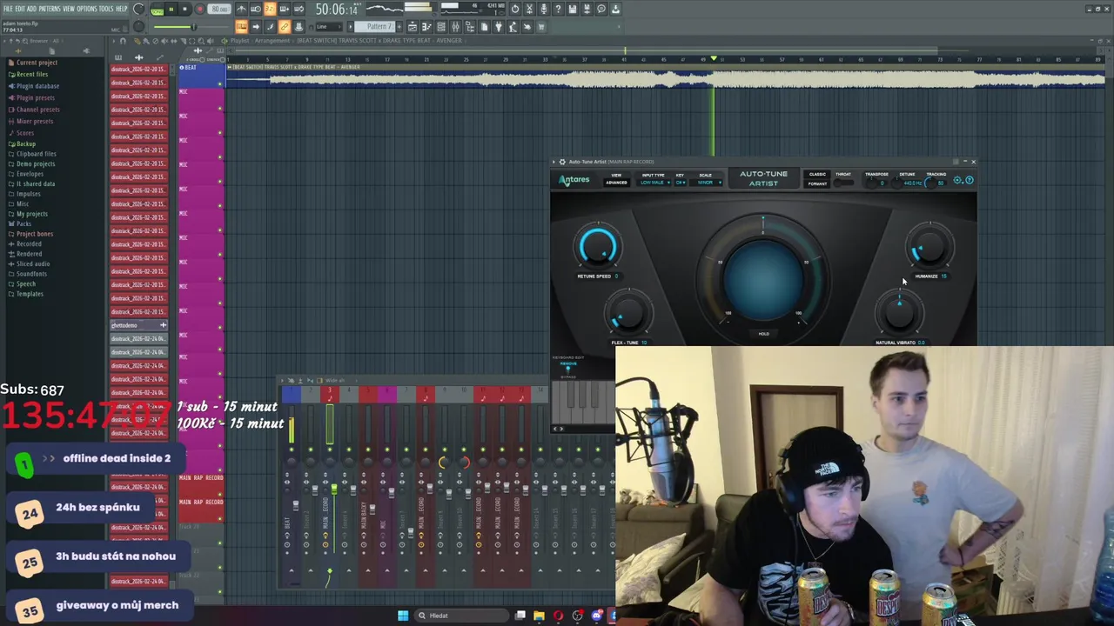Click Auto-Tune help question mark icon

click(x=970, y=180)
